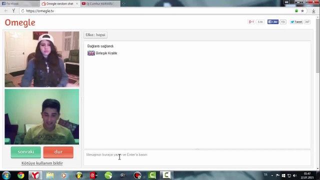Switch to the Facebook tab
Image resolution: width=320 pixels, height=180 pixels.
tap(20, 3)
